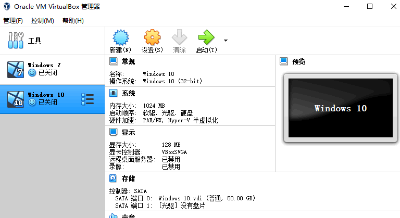
Task: Select the Windows 10 virtual machine
Action: tap(52, 99)
